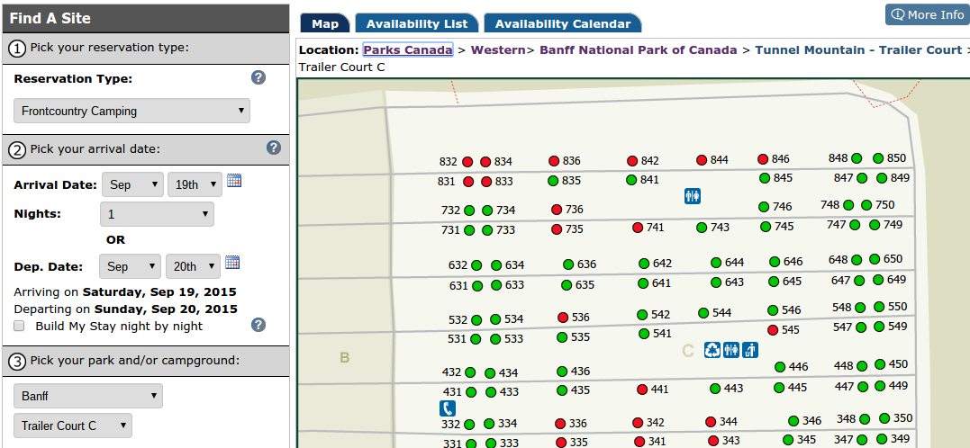Select the red unavailable marker for site 832
The width and height of the screenshot is (970, 448).
(x=467, y=162)
